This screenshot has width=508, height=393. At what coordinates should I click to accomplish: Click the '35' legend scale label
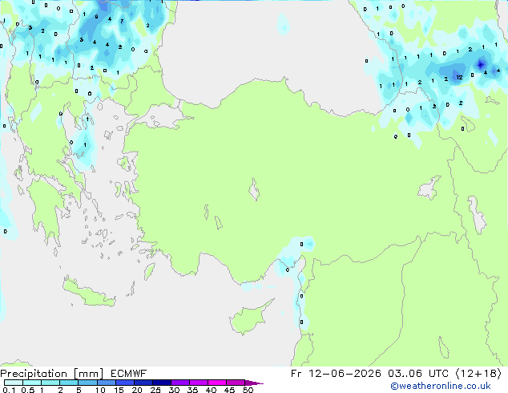pos(192,390)
